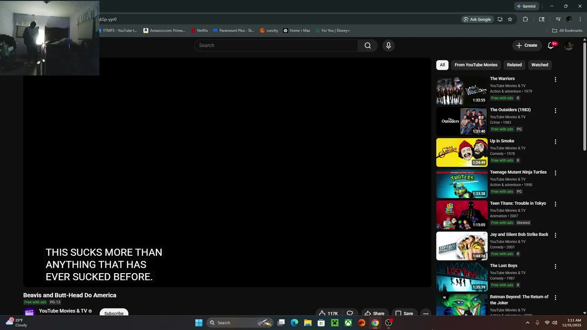Viewport: 587px width, 330px height.
Task: Click inside the YouTube search field
Action: tap(277, 45)
